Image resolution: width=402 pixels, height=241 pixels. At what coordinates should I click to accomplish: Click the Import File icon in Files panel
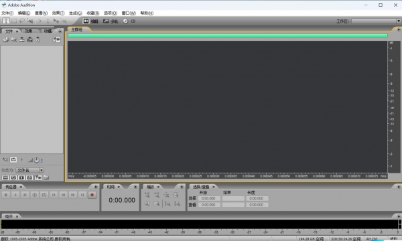[5, 39]
